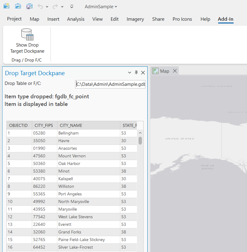Screen dimensions: 247x252
Task: Switch to the Insert ribbon tab
Action: tap(53, 19)
